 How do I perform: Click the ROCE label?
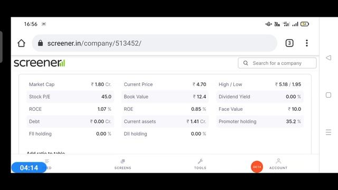tap(35, 109)
